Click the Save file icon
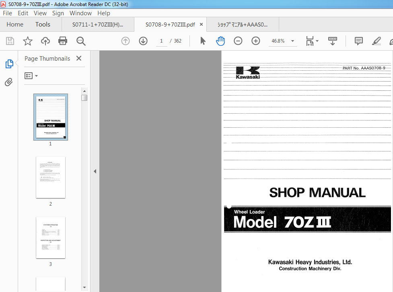Screen dimensions: 393x292 10,41
